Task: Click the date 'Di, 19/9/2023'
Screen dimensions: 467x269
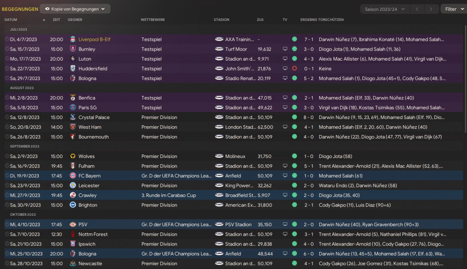Action: 25,176
